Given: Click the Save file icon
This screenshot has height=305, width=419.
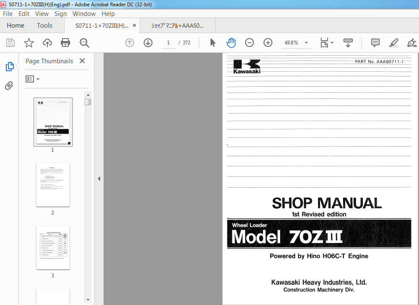Looking at the screenshot, I should tap(10, 43).
